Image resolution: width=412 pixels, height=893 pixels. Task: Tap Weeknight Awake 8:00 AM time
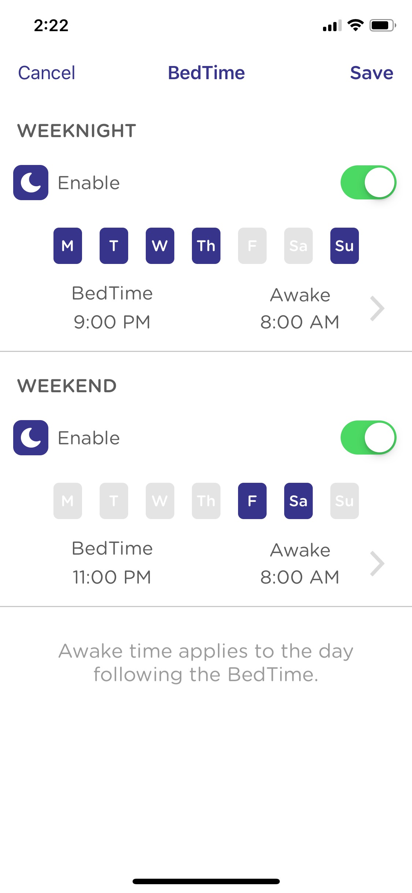pyautogui.click(x=300, y=321)
